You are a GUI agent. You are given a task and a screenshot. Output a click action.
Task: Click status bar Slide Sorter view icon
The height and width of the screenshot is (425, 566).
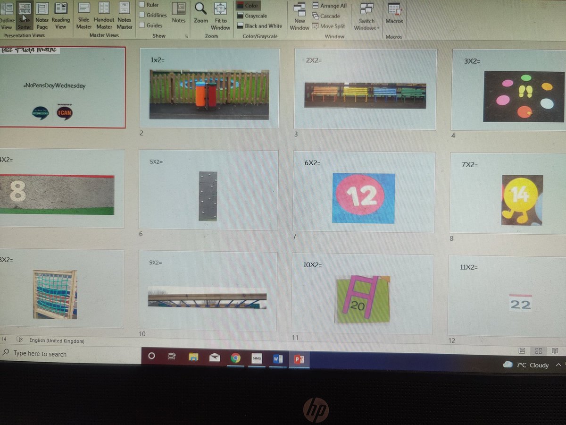click(x=538, y=351)
